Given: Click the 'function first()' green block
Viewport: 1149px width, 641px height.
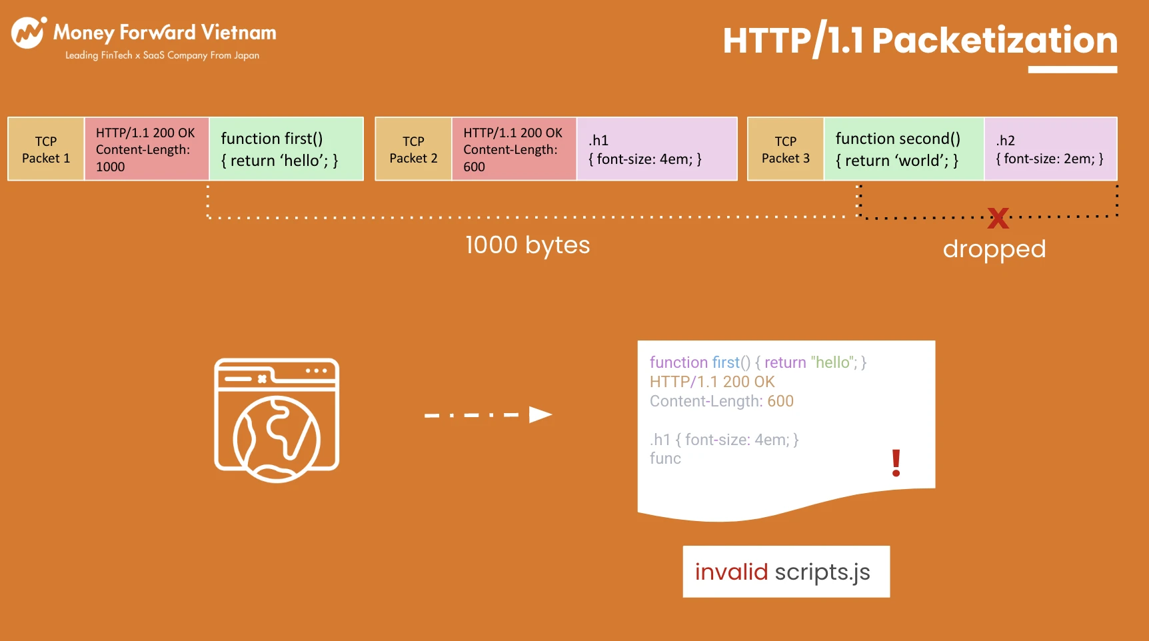Looking at the screenshot, I should pyautogui.click(x=287, y=149).
